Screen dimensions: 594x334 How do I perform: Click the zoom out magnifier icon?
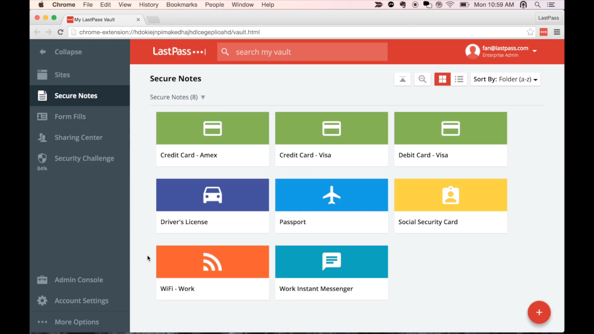pyautogui.click(x=422, y=79)
